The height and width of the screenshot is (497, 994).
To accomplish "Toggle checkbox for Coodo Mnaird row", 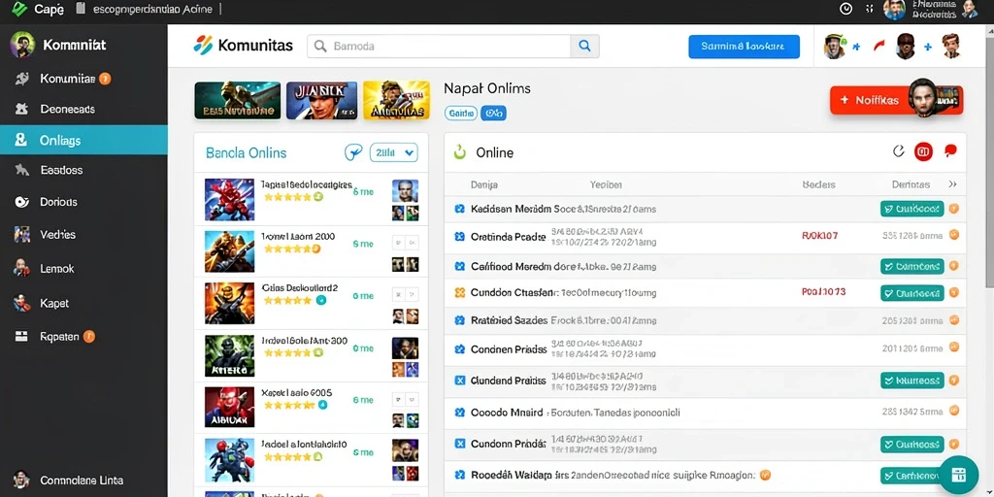I will click(460, 412).
